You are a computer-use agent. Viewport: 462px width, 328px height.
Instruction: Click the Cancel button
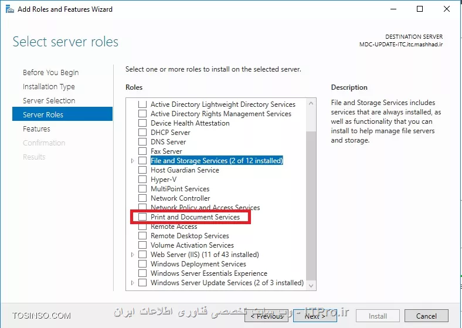coord(426,316)
